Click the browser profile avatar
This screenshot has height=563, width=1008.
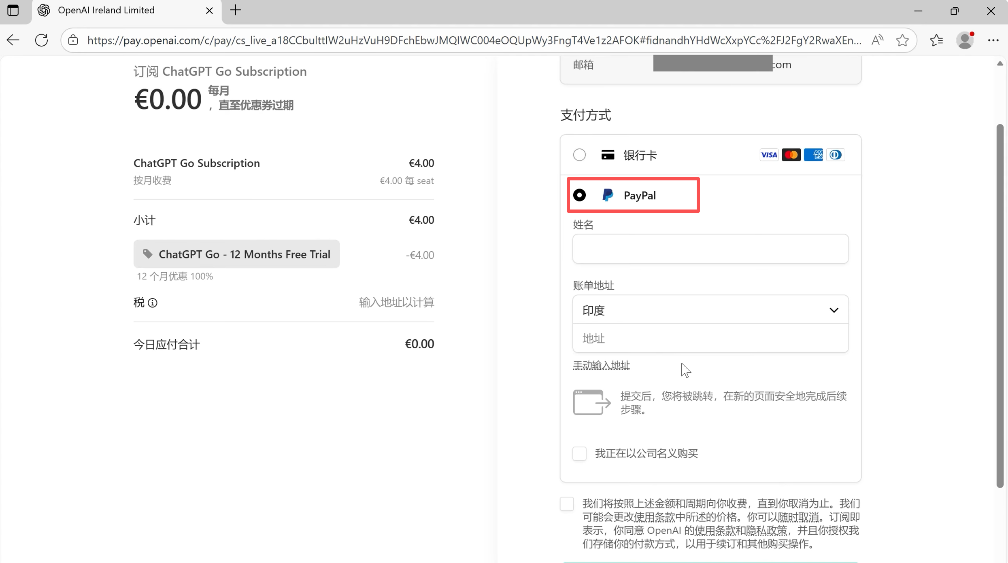tap(965, 40)
